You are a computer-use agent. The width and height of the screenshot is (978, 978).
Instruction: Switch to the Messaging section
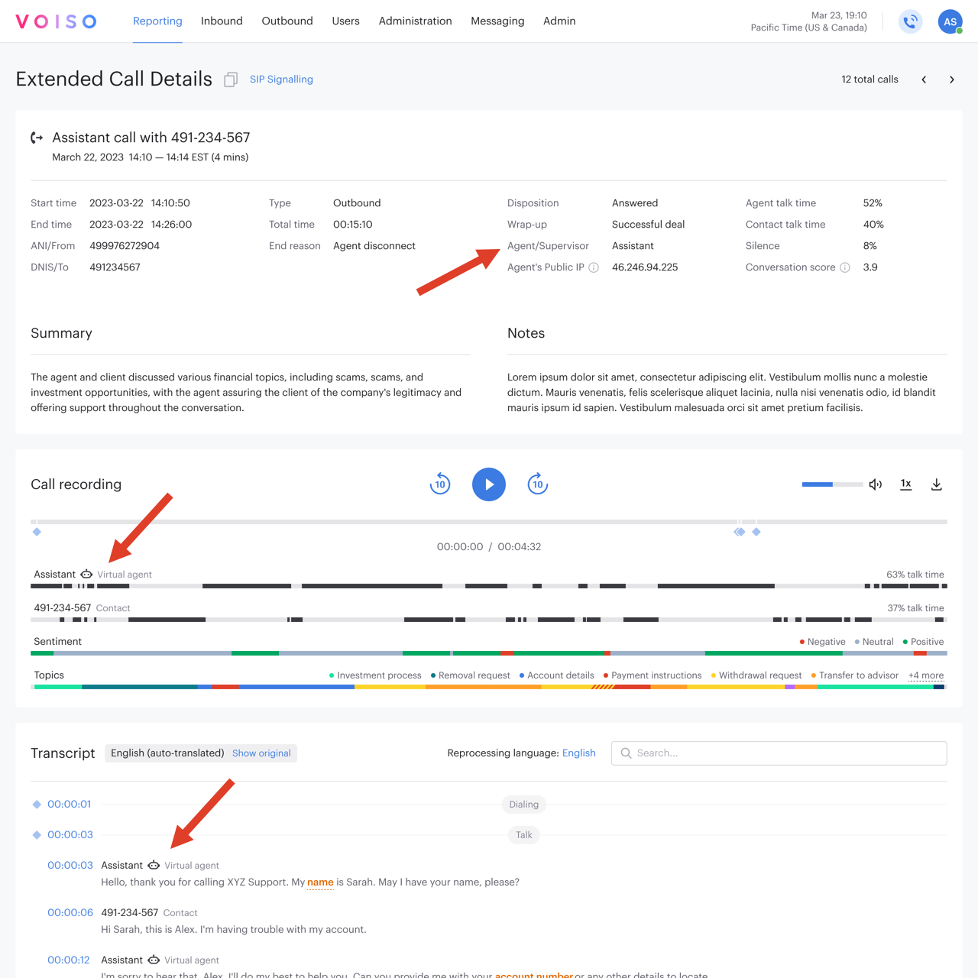pos(497,21)
